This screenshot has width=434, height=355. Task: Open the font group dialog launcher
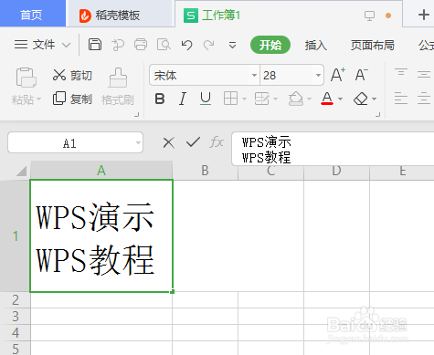click(x=377, y=114)
